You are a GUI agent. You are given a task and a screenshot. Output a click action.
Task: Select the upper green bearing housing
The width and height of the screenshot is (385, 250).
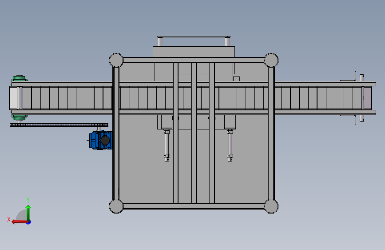coord(19,78)
